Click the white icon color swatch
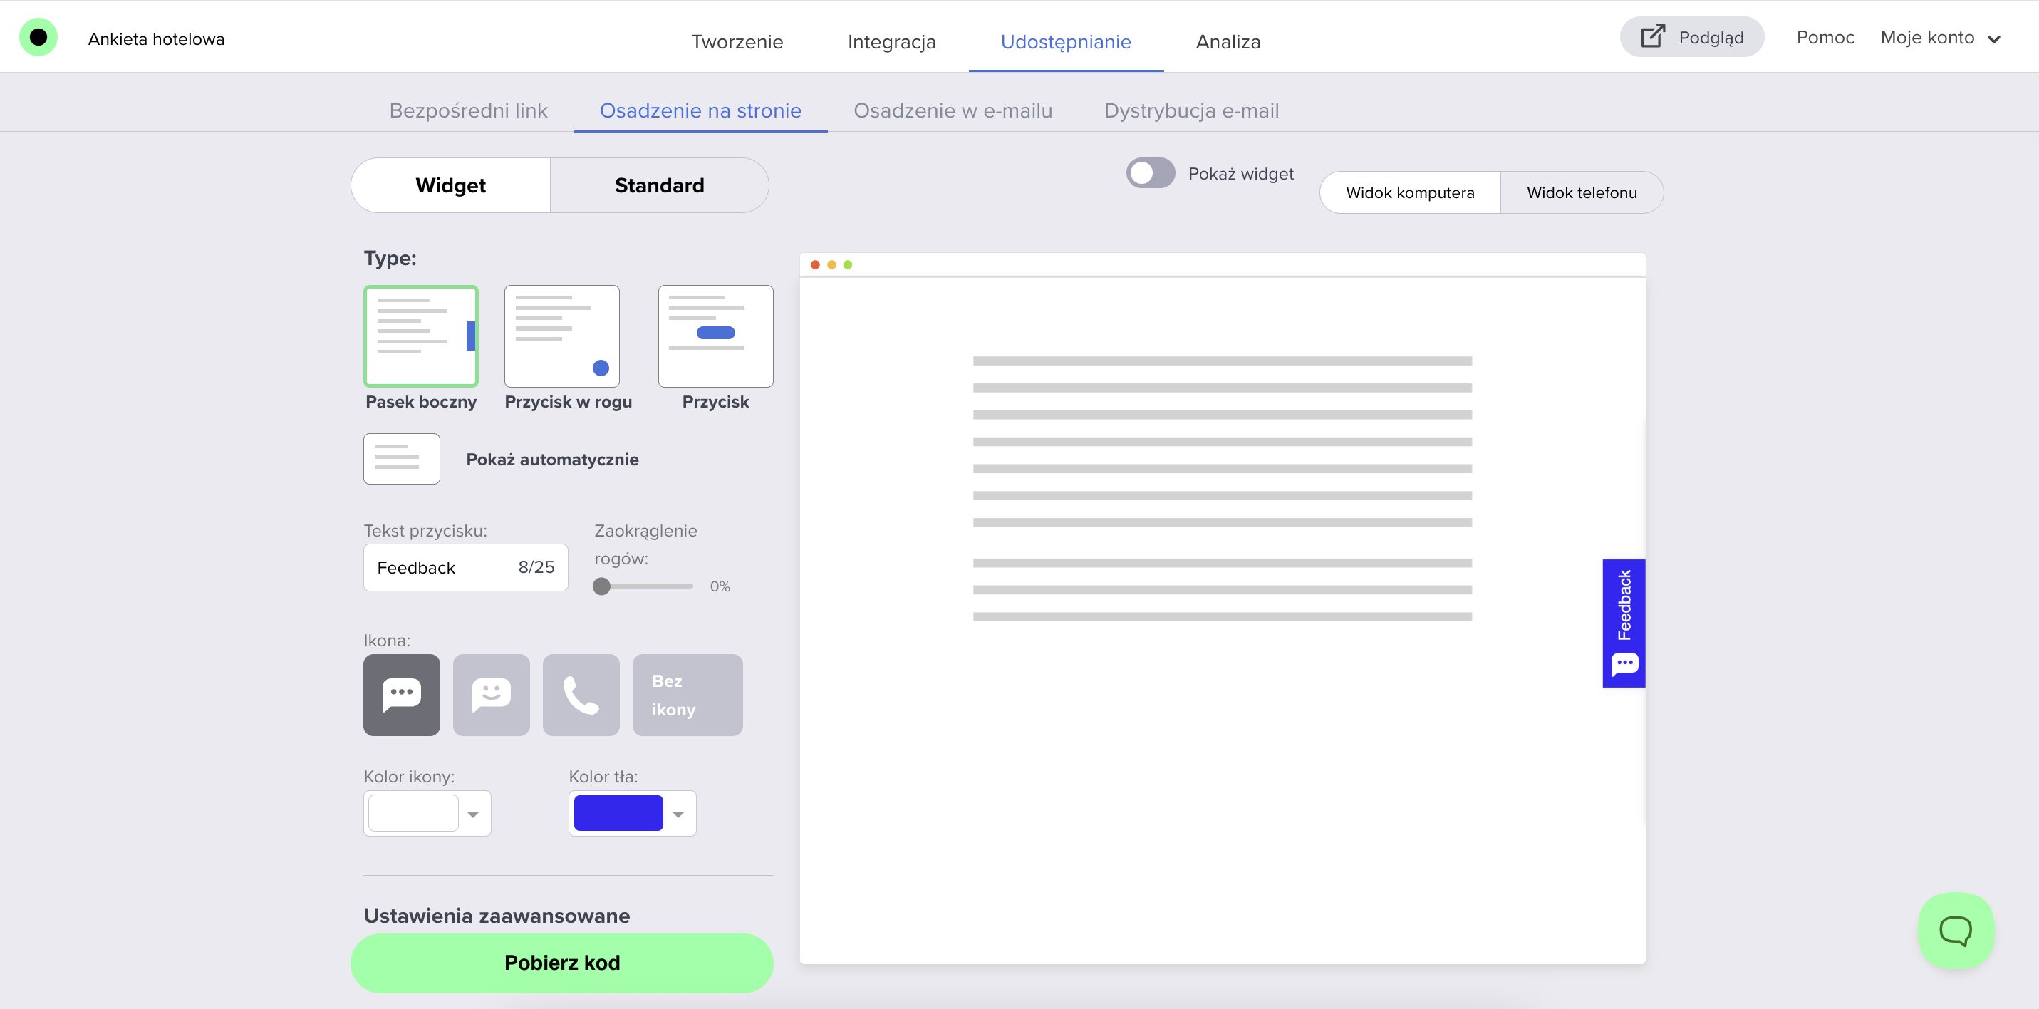This screenshot has width=2039, height=1009. [413, 813]
